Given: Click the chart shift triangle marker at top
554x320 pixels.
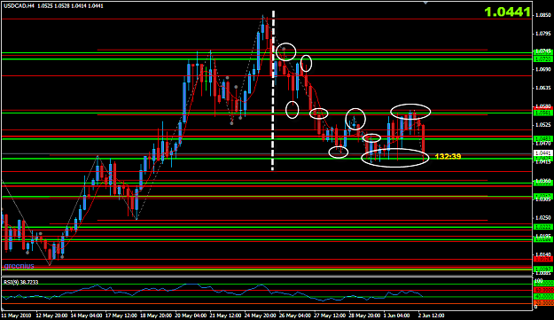Looking at the screenshot, I should tap(425, 3).
